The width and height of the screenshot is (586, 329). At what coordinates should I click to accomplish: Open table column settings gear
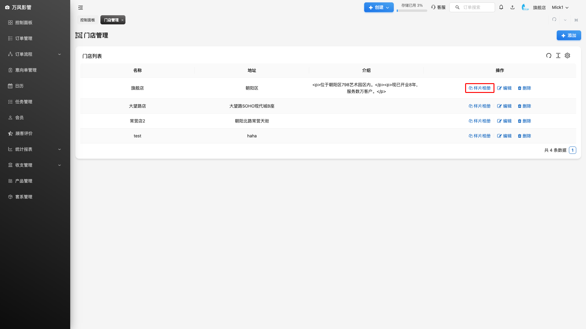coord(567,55)
